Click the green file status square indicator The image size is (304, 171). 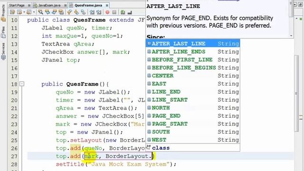coord(301,19)
